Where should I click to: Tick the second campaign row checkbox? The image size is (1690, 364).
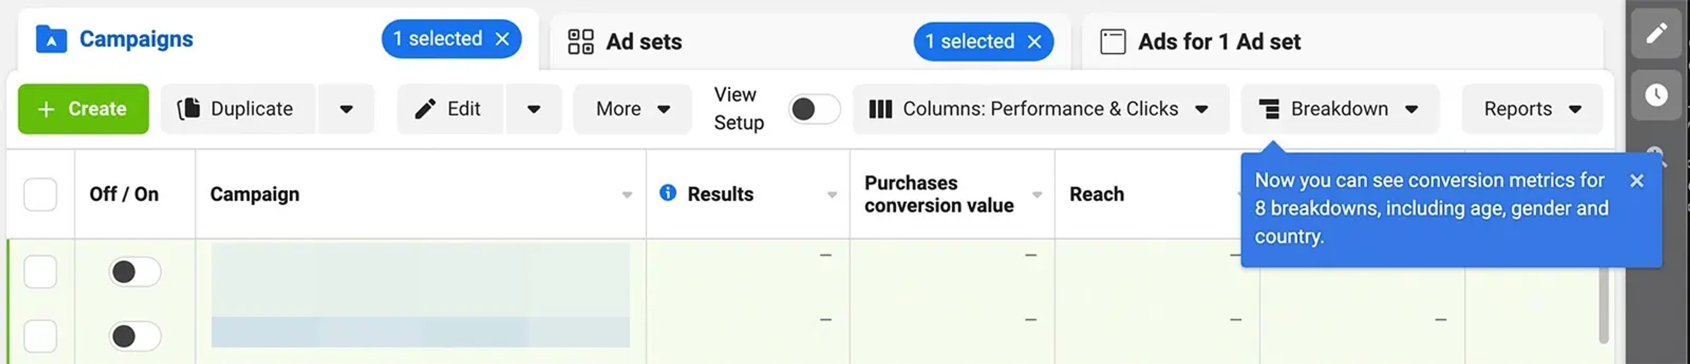point(40,336)
